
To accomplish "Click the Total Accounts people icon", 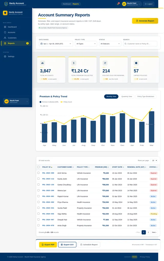I will (43, 63).
